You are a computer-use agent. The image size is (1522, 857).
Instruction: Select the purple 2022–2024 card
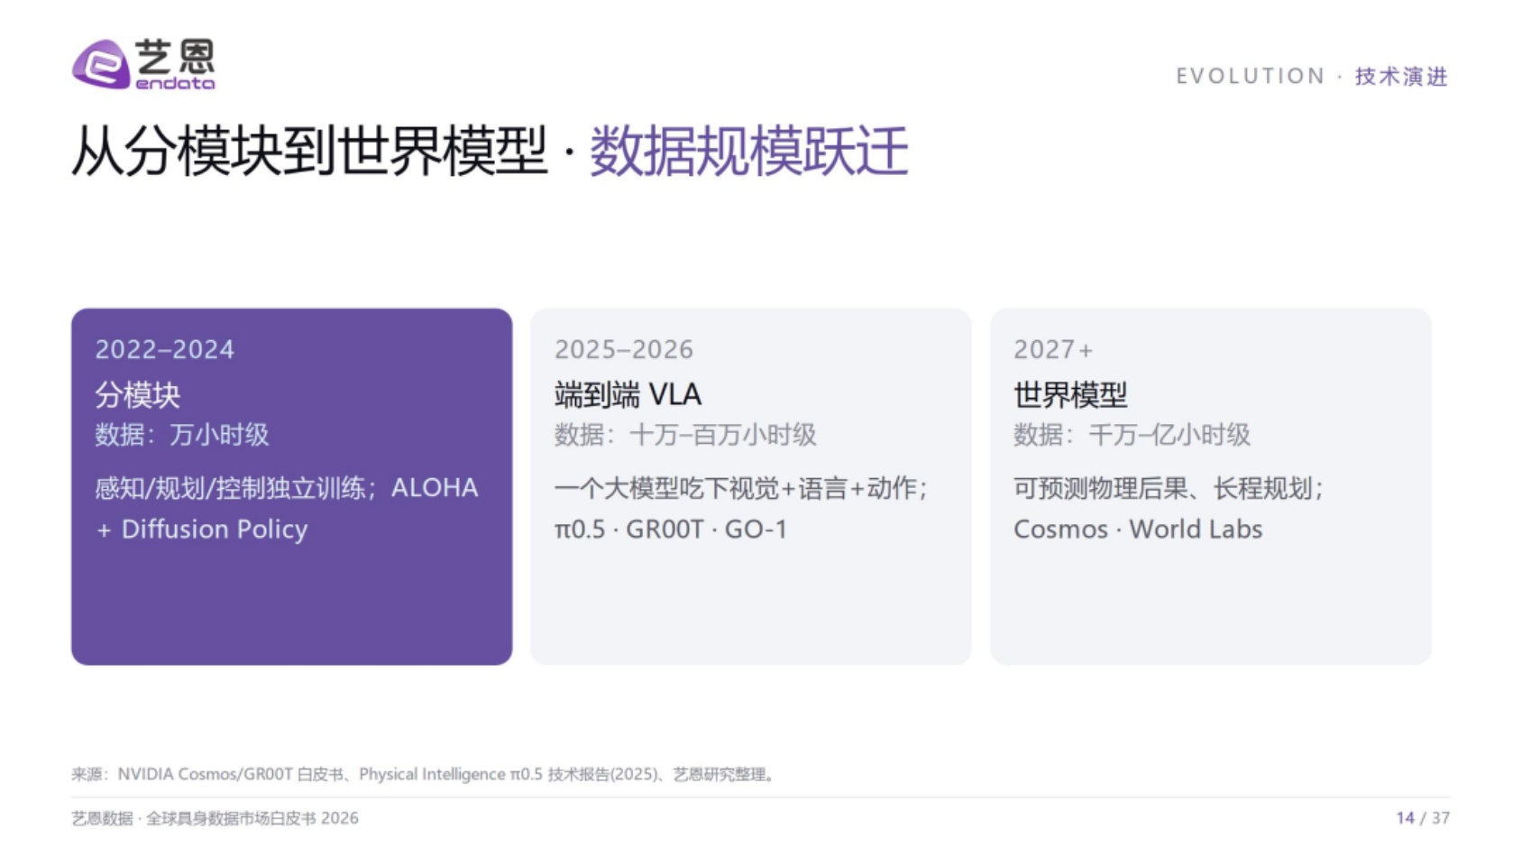292,487
